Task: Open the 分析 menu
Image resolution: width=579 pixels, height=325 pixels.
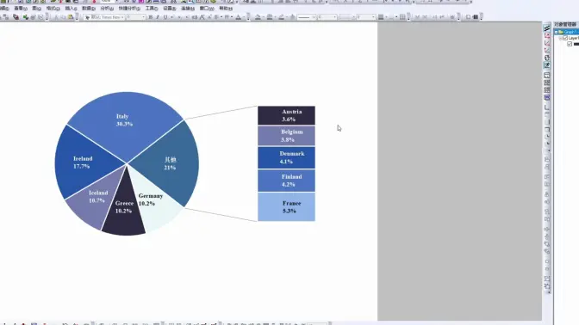Action: coord(107,8)
